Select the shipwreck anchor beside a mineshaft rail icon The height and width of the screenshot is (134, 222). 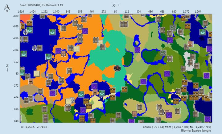point(35,48)
